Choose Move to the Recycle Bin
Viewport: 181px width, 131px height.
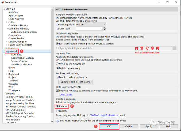pos(57,63)
